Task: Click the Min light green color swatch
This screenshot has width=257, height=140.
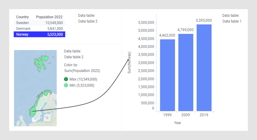Action: tap(66, 85)
